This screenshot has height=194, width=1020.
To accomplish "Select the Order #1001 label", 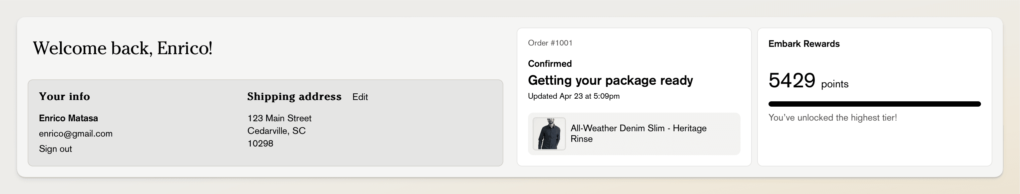I will click(x=550, y=43).
